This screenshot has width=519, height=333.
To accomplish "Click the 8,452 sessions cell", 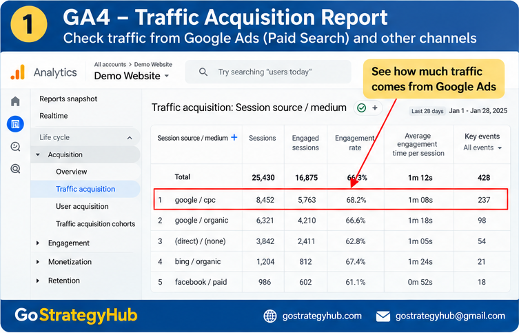I will tap(265, 200).
